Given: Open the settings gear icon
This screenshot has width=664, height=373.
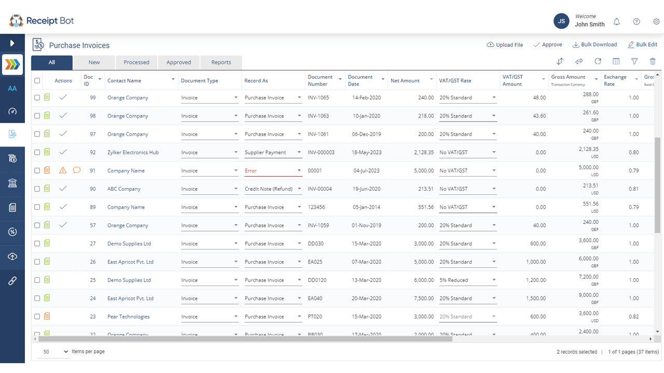Looking at the screenshot, I should 656,22.
